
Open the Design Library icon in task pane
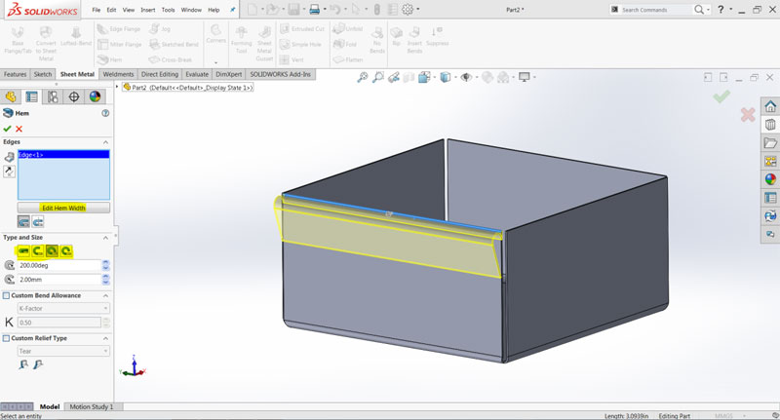pyautogui.click(x=770, y=125)
